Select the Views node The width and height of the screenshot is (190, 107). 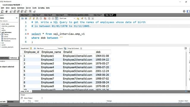(6, 37)
